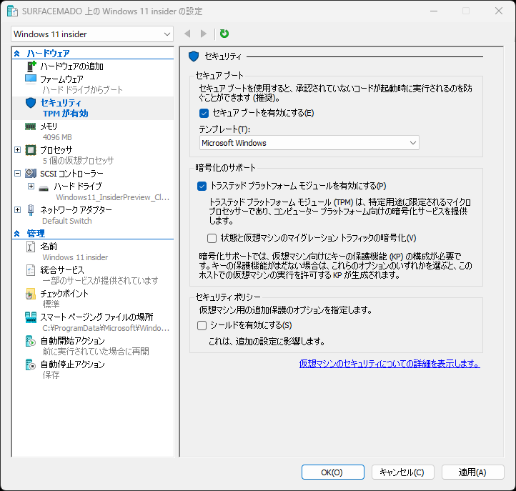
Task: Click the 自動停止アクション icon
Action: (31, 364)
